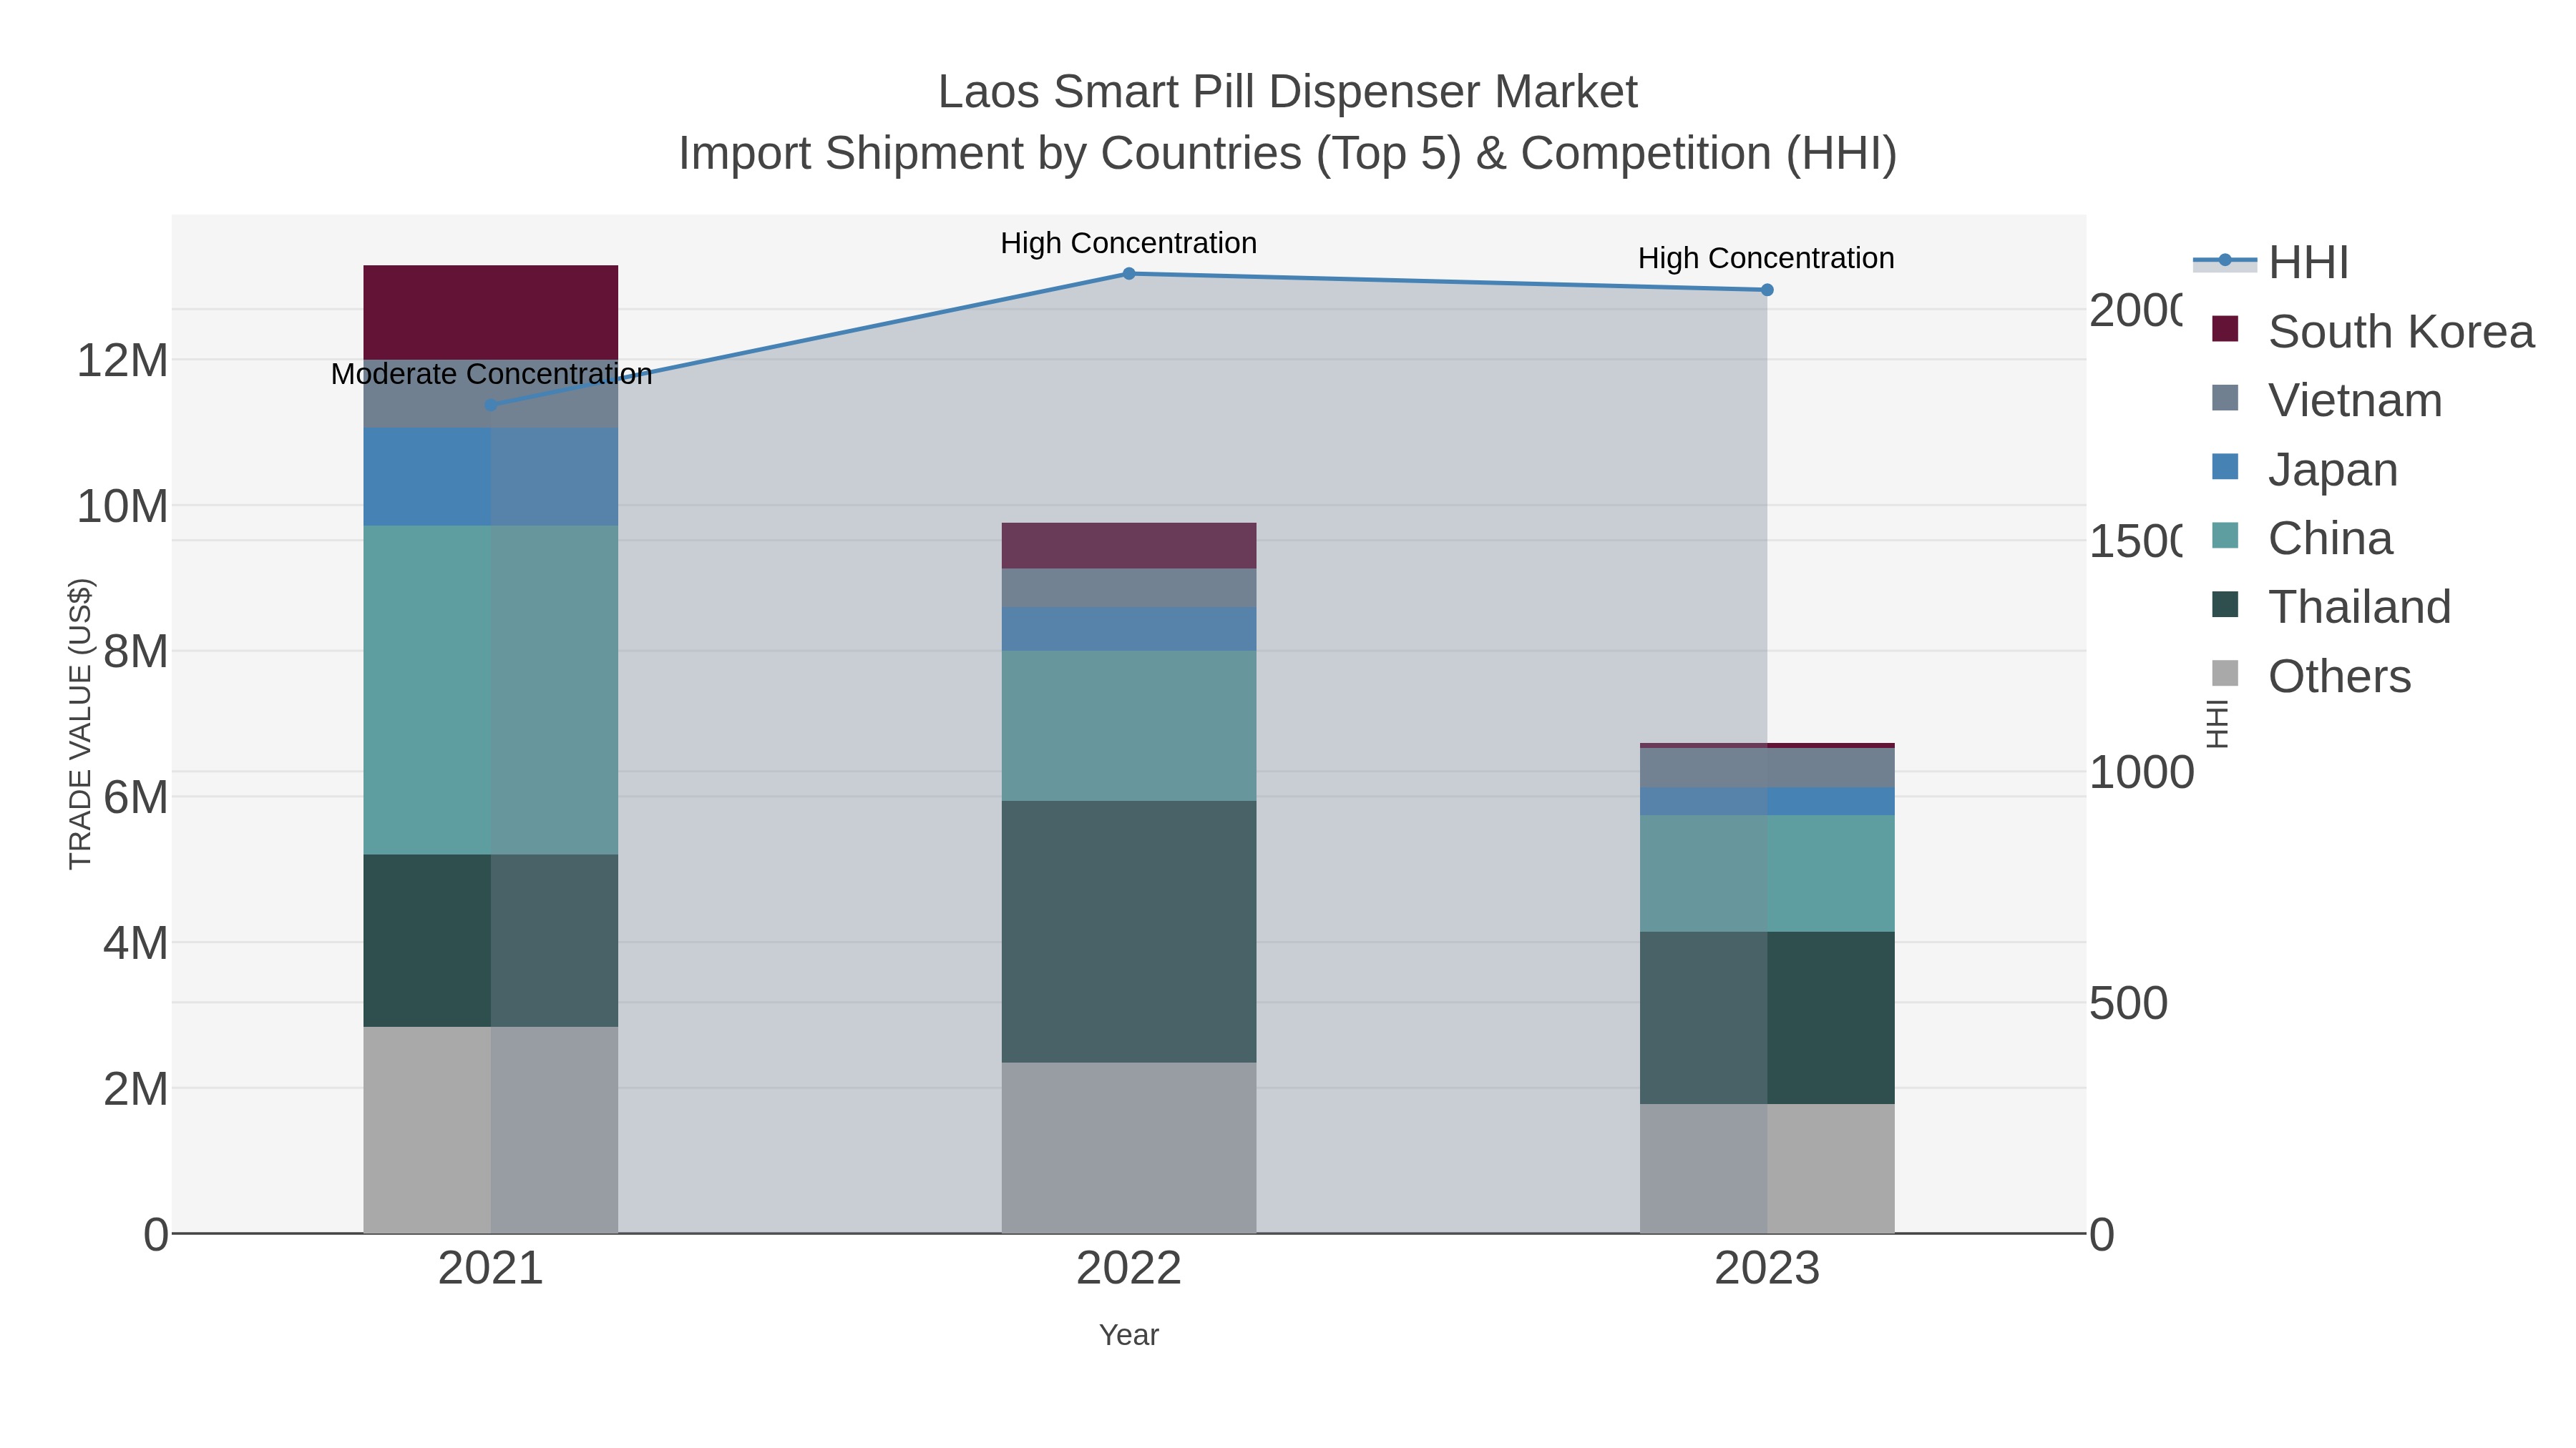Click the 2023 China bar segment
The image size is (2576, 1448).
click(1767, 875)
